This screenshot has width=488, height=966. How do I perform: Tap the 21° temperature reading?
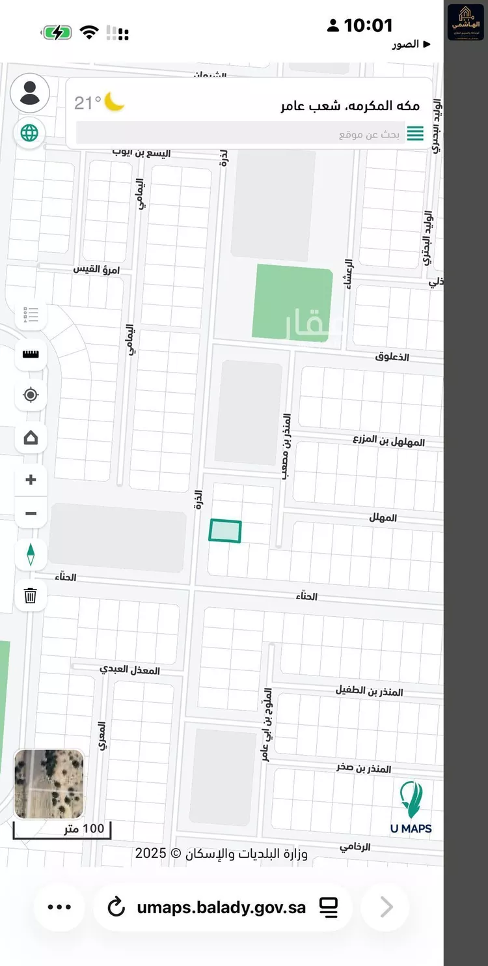tap(88, 103)
